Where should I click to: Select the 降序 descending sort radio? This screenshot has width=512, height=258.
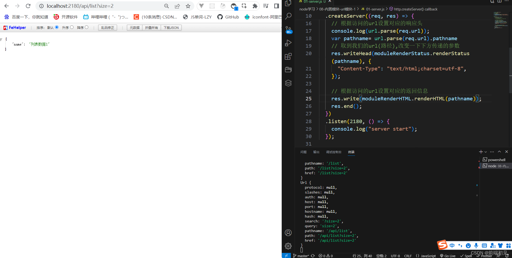click(86, 27)
